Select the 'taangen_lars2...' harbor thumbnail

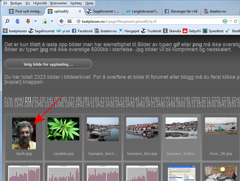tap(103, 129)
